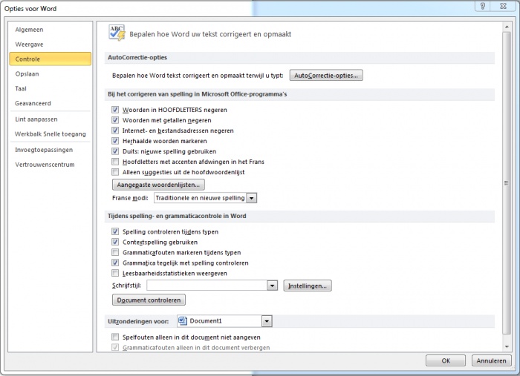Toggle Woorden met getallen negeren
The height and width of the screenshot is (376, 520).
click(x=115, y=120)
